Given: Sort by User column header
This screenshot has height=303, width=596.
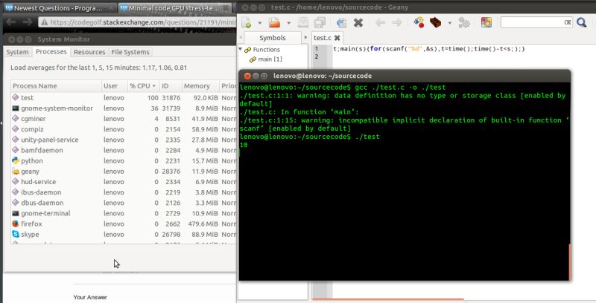Looking at the screenshot, I should pyautogui.click(x=114, y=86).
